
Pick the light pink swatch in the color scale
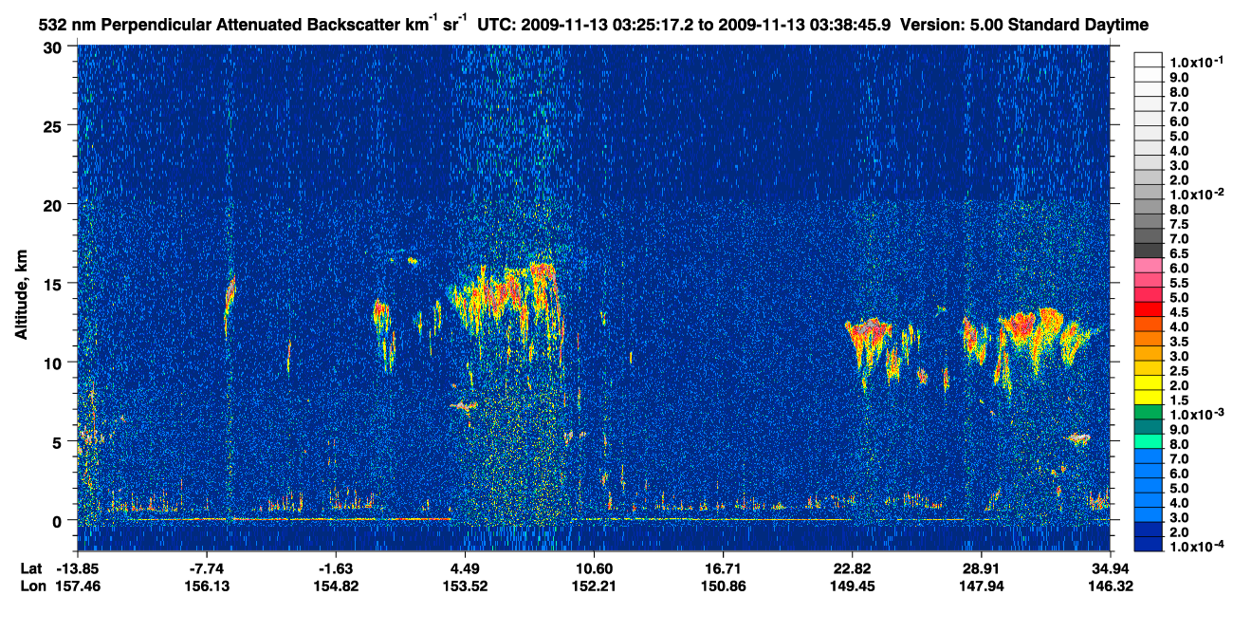(1149, 265)
